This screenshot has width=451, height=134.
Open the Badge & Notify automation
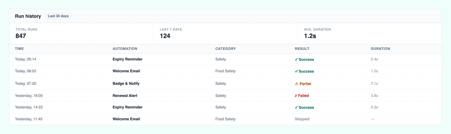[x=126, y=84]
